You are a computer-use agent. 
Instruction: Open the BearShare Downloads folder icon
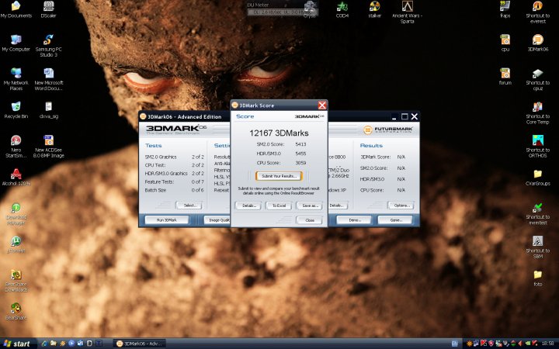pos(16,281)
